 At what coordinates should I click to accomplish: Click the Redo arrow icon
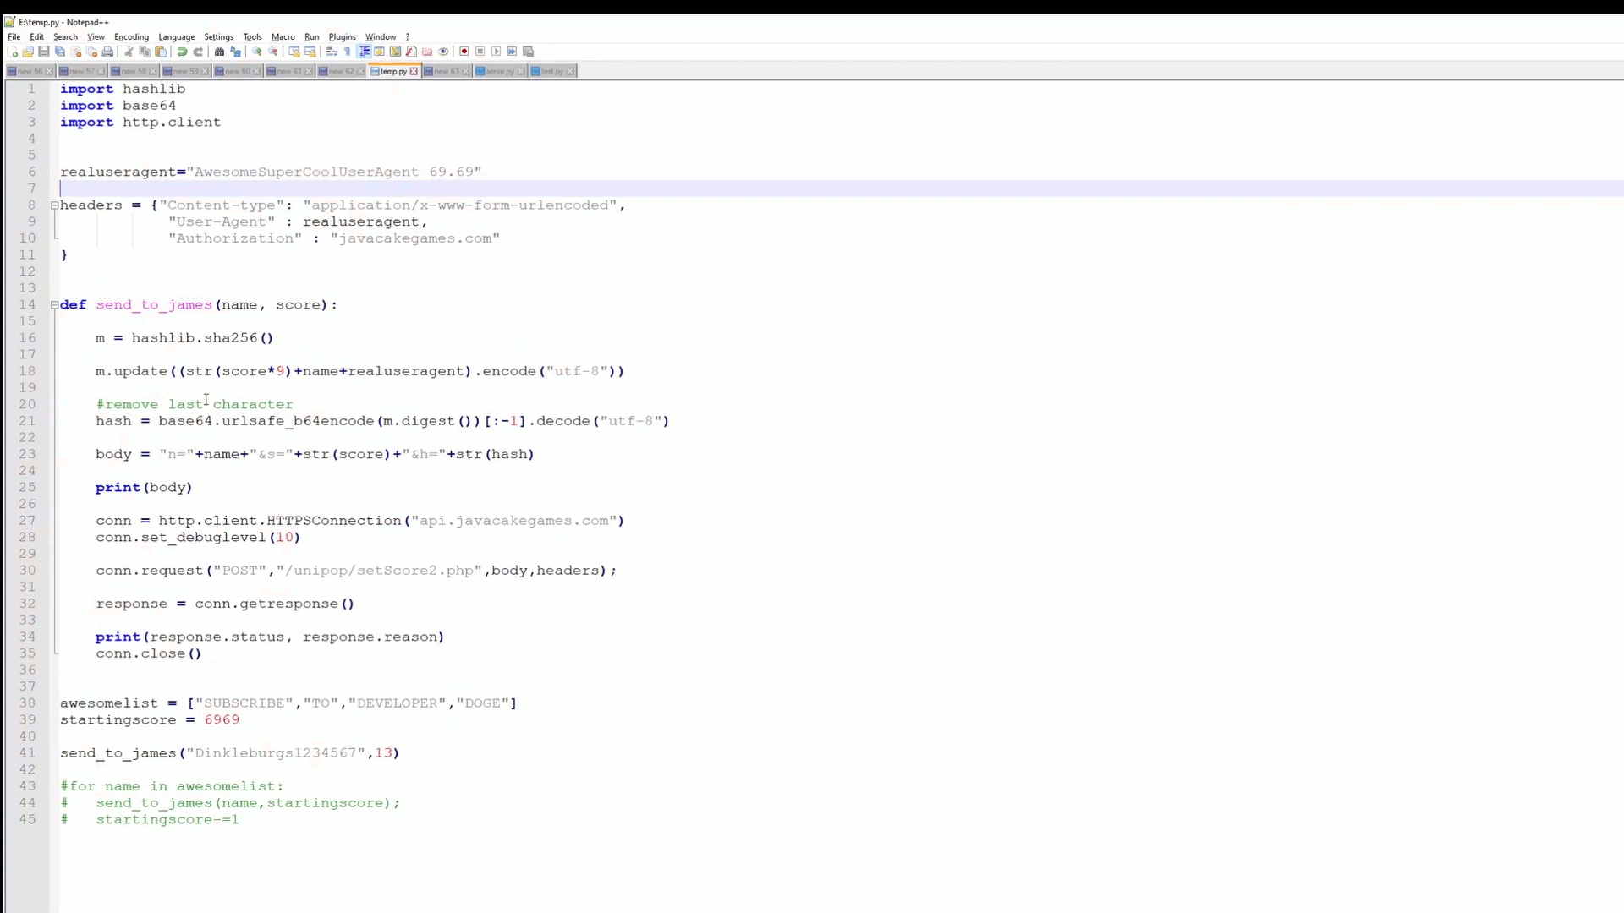pyautogui.click(x=198, y=52)
